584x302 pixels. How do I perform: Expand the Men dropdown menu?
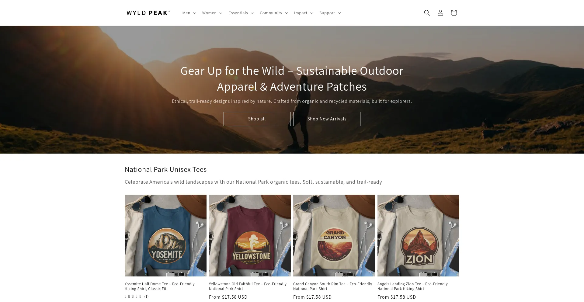pyautogui.click(x=189, y=13)
